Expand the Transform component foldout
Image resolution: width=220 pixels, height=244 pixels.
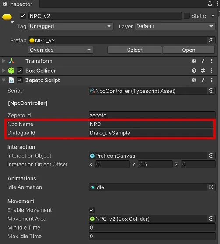pyautogui.click(x=4, y=61)
